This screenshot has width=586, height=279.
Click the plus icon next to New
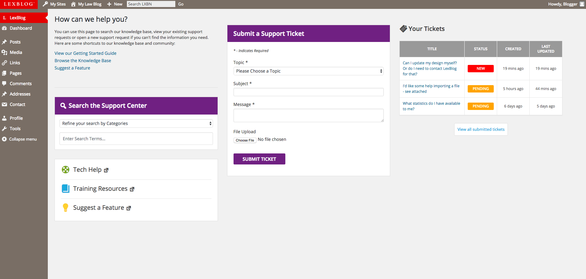[x=109, y=4]
